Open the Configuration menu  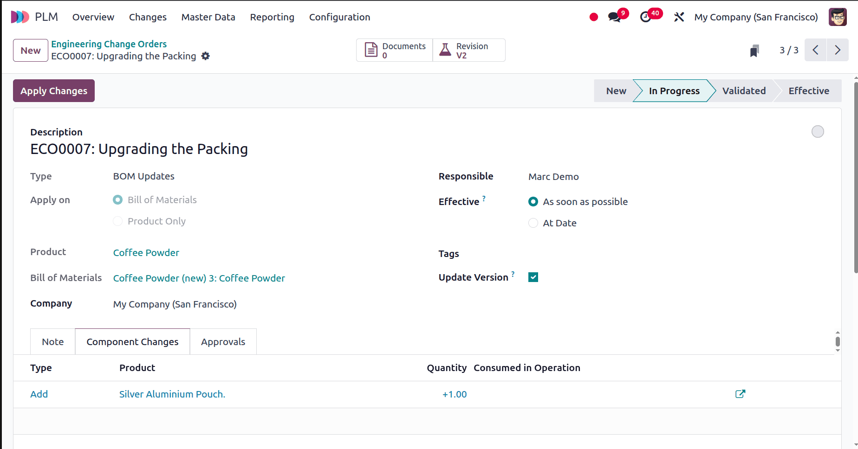click(339, 17)
